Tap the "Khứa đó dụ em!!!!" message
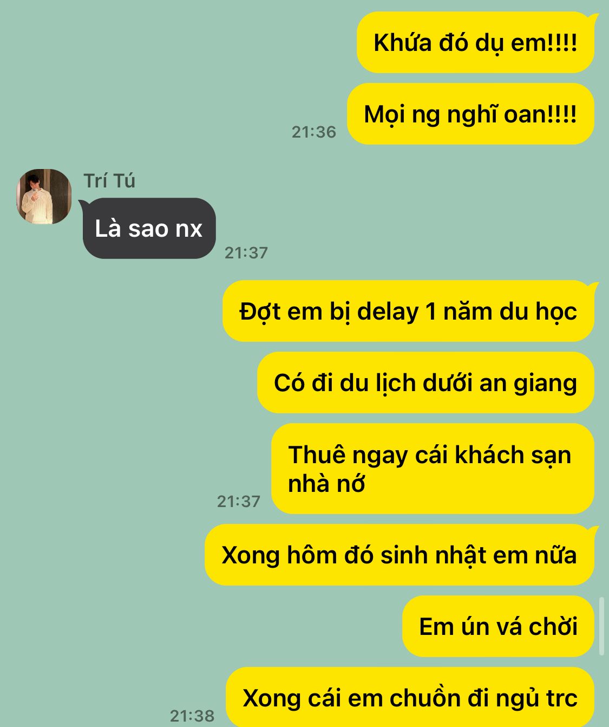The width and height of the screenshot is (609, 727). 475,43
